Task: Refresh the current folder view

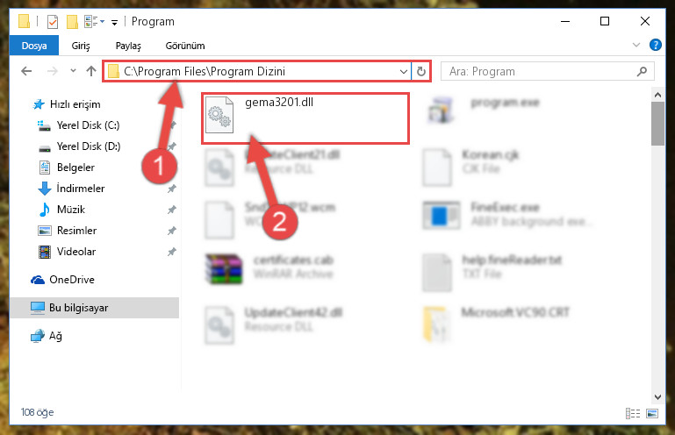Action: point(421,71)
